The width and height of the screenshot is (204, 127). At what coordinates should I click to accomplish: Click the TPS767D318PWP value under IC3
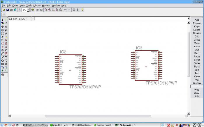point(161,83)
